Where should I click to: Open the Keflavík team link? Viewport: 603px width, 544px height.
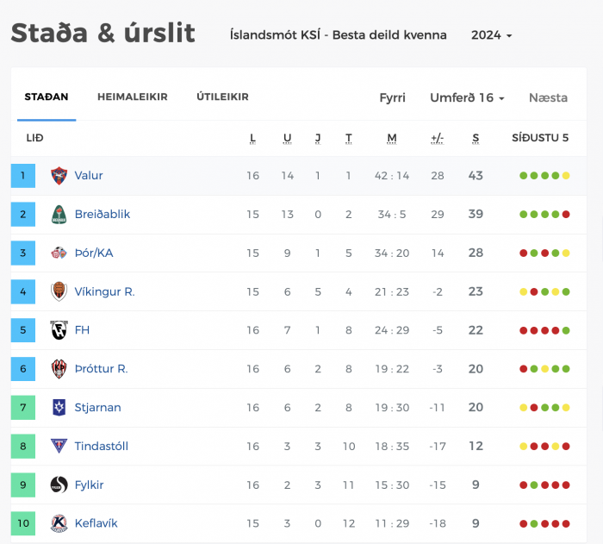pos(96,523)
